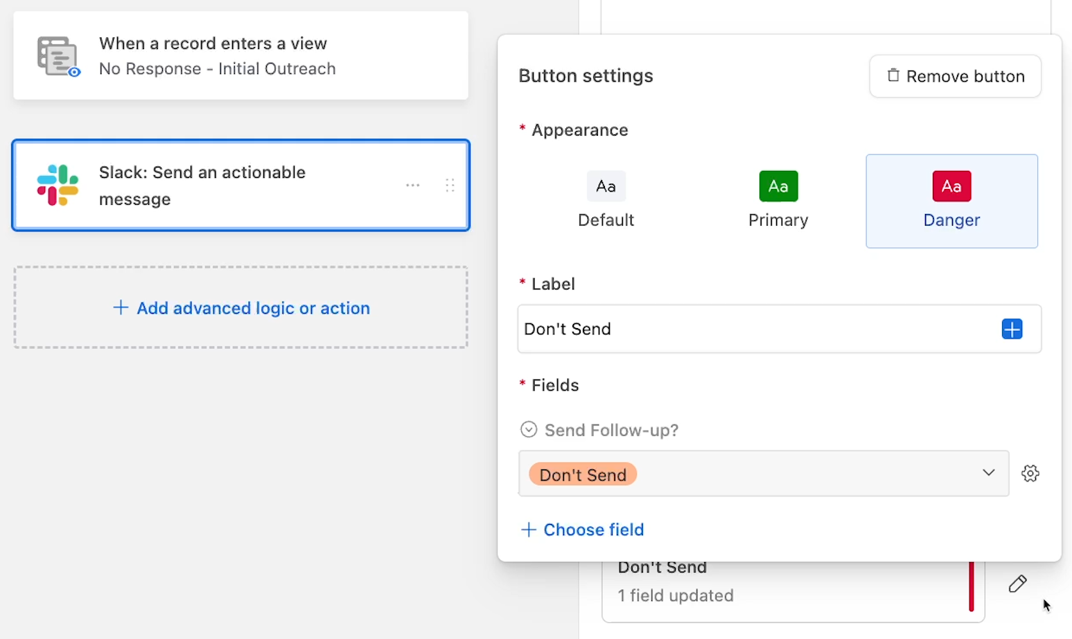Click the pencil edit icon for Don't Send button

[1017, 584]
